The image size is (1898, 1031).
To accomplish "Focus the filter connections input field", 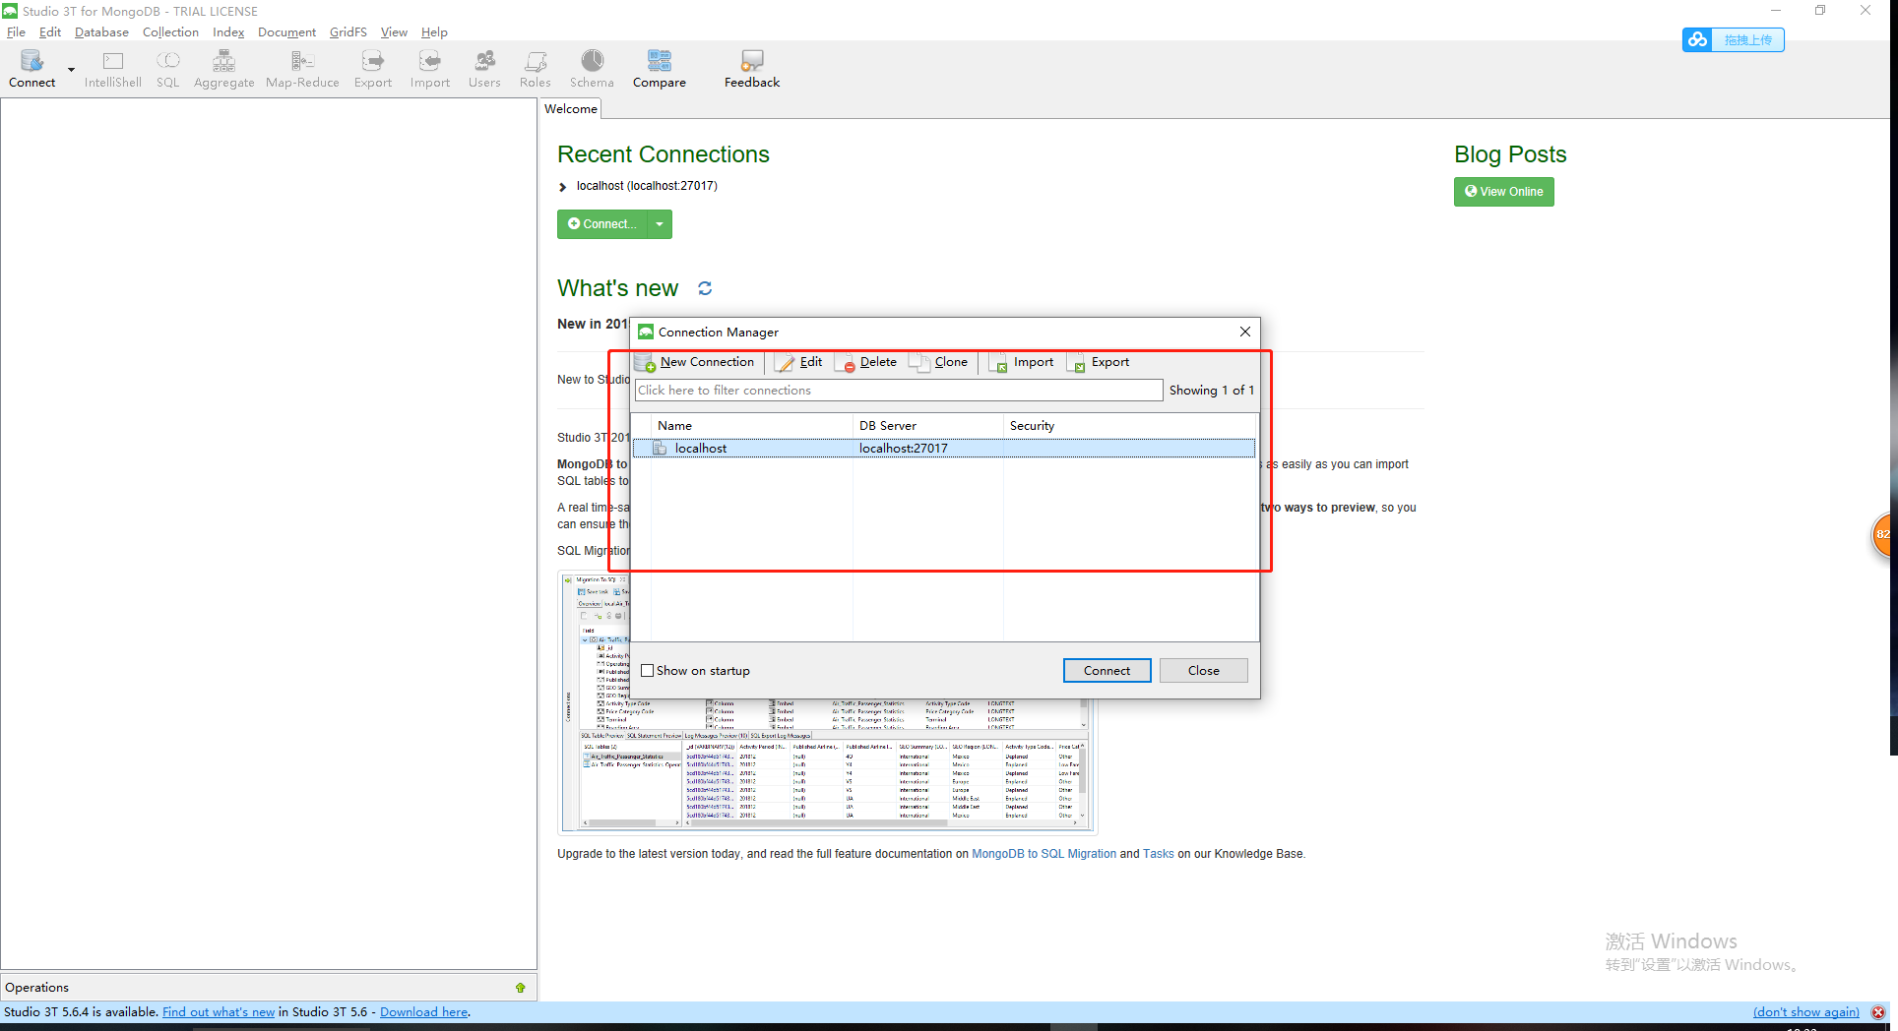I will (898, 391).
